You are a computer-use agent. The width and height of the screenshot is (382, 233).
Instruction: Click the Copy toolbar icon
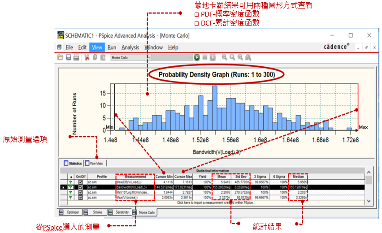tap(95, 57)
